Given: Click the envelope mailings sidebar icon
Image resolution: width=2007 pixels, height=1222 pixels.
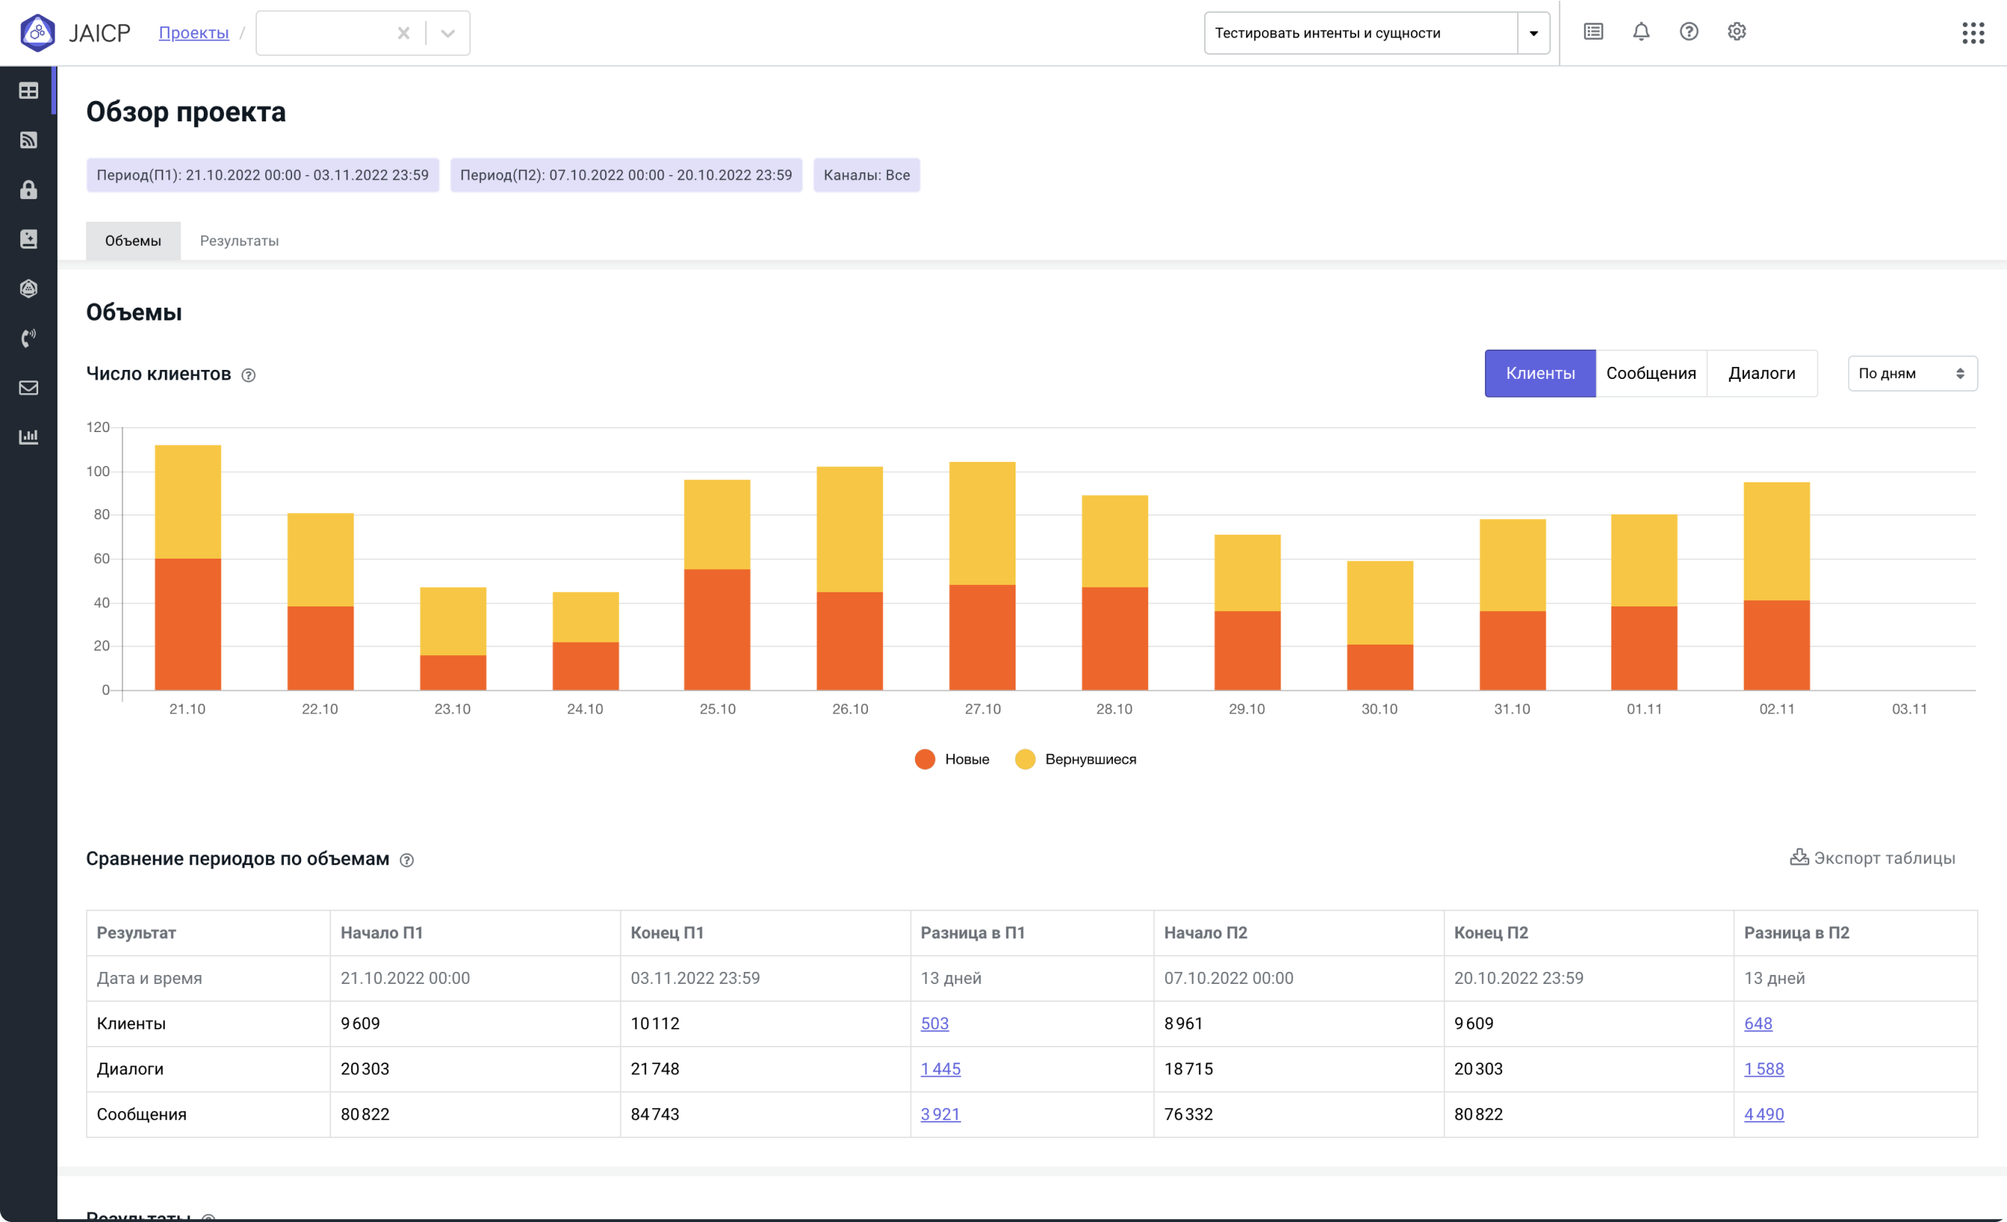Looking at the screenshot, I should pos(28,388).
